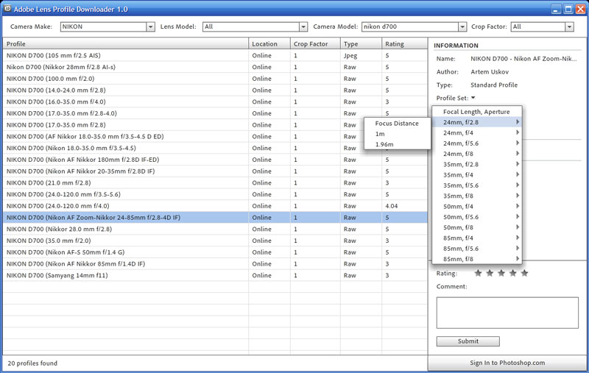Select Nikon AF Nikkor 20-35mm f/2.8D IF profile
The image size is (589, 373).
215,171
